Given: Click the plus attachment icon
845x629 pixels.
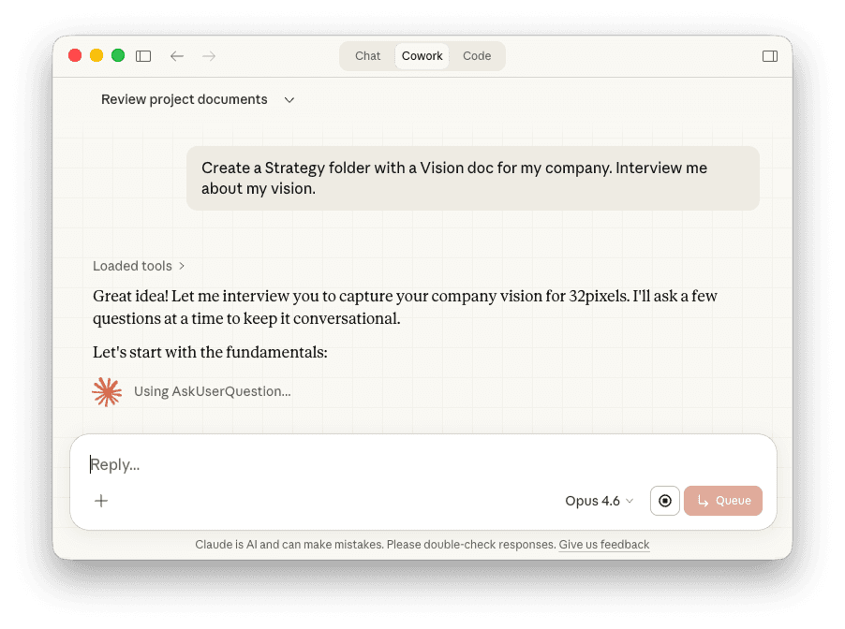Looking at the screenshot, I should [101, 501].
